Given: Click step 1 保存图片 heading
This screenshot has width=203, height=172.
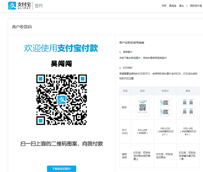Looking at the screenshot, I should (126, 52).
